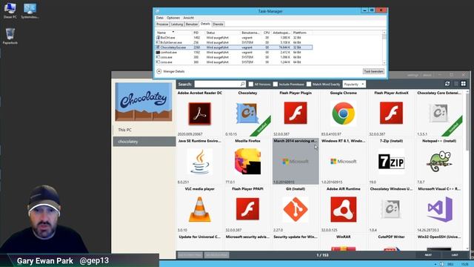Select the Google Chrome package icon
The width and height of the screenshot is (474, 267).
coord(344,113)
